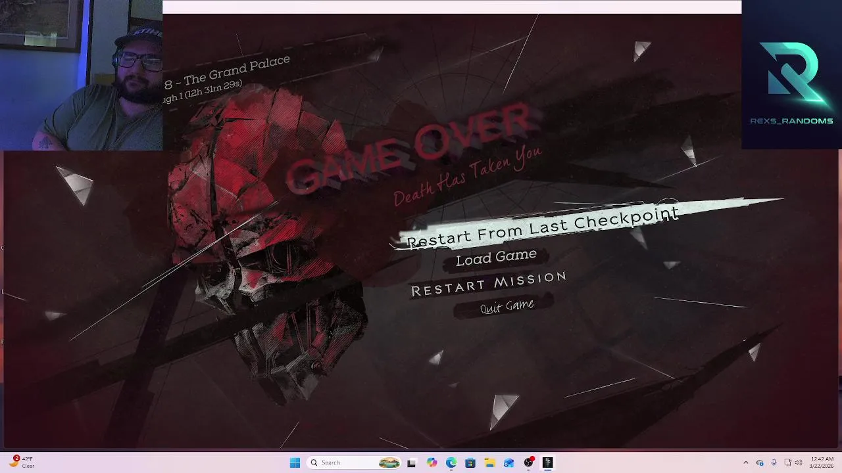Viewport: 842px width, 473px height.
Task: Switch to the Dishonored game taskbar icon
Action: pos(547,462)
